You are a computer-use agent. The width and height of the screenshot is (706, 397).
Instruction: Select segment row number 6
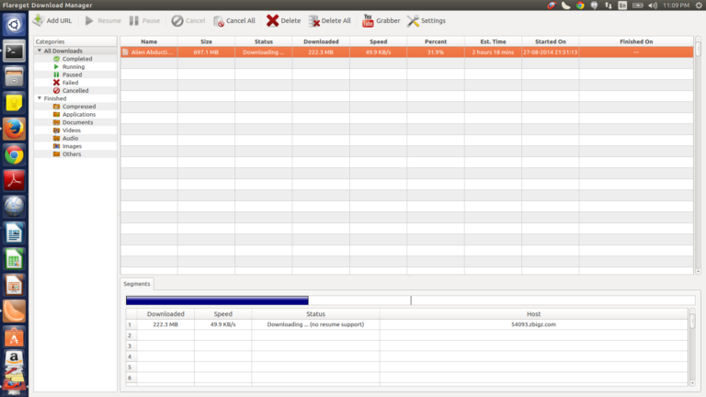[130, 378]
